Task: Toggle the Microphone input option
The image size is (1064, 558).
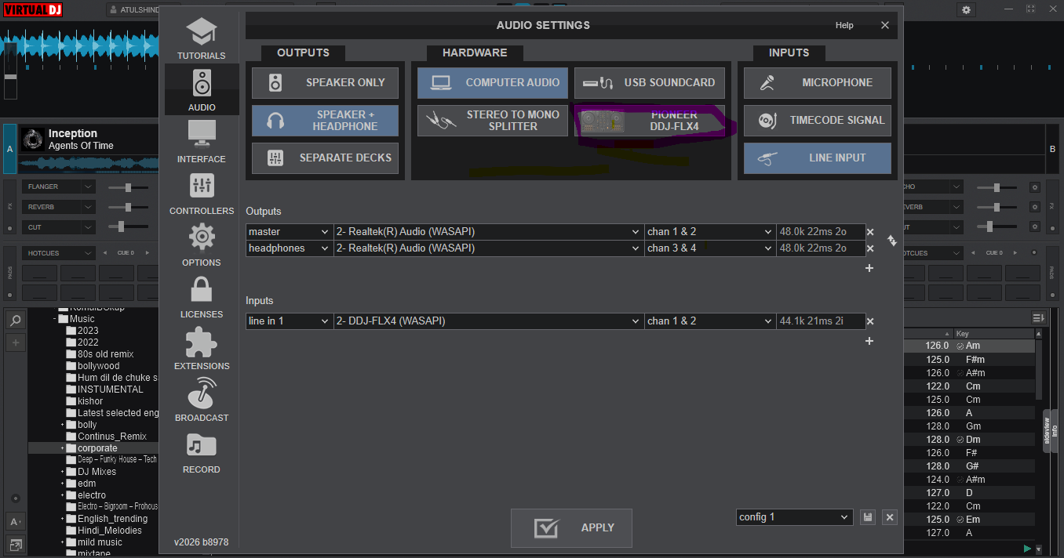Action: point(817,83)
